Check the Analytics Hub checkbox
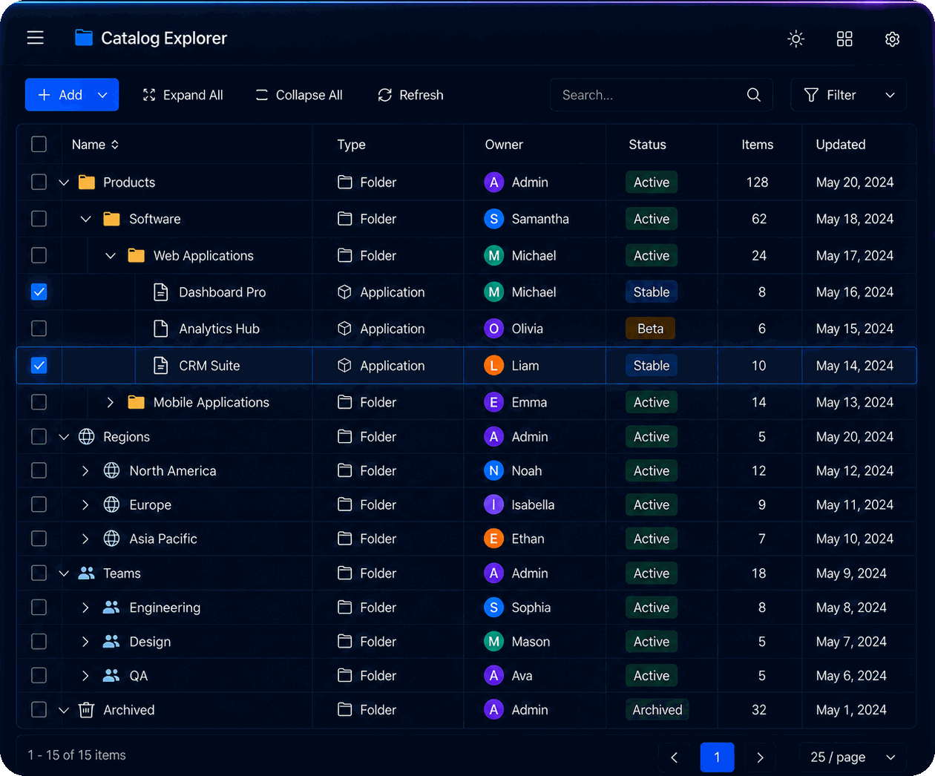 39,329
